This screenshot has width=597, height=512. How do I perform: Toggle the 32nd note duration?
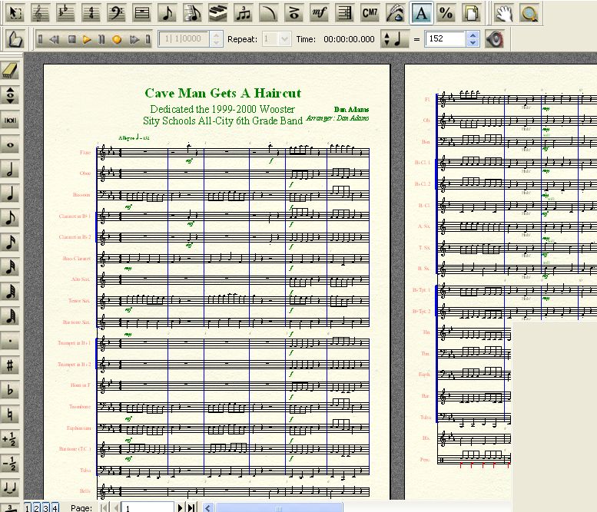[10, 267]
